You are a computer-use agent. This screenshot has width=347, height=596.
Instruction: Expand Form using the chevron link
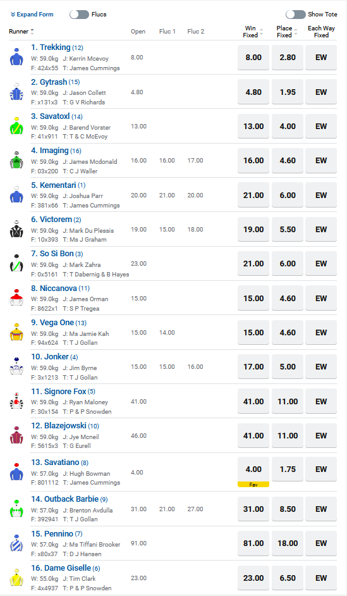click(x=32, y=15)
